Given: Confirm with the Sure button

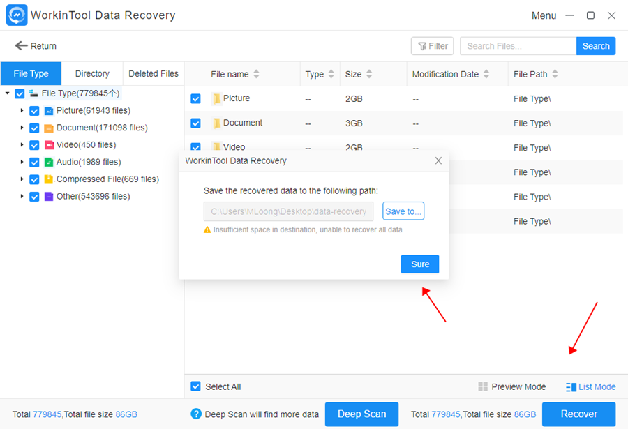Looking at the screenshot, I should coord(420,264).
